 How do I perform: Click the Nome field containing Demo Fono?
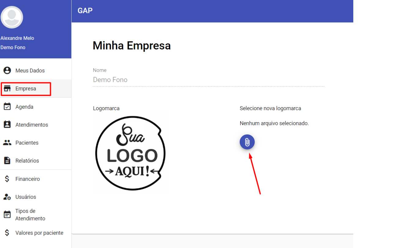(x=208, y=80)
